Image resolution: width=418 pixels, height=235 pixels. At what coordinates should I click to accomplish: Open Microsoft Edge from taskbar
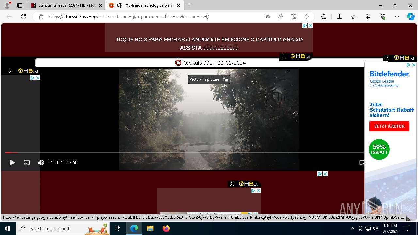click(x=134, y=228)
